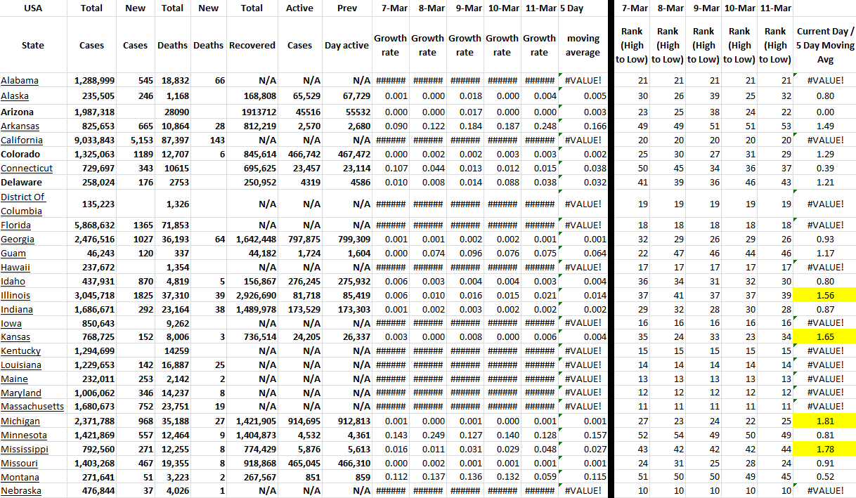Select yellow highlighted 1.65 cell for Kansas

pyautogui.click(x=825, y=337)
